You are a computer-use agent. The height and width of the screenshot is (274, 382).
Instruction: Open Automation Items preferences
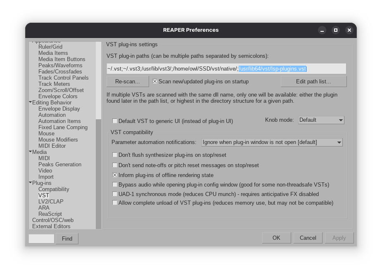[x=59, y=121]
